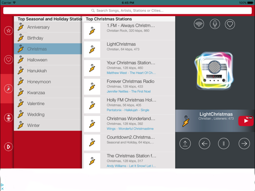
Task: Select the Birthday category
Action: point(48,38)
